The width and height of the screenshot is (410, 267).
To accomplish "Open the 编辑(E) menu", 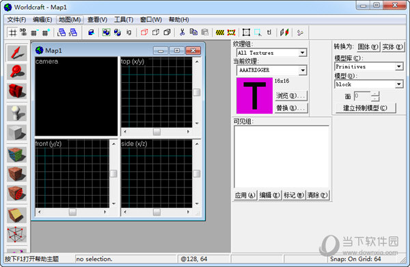I will pos(42,20).
